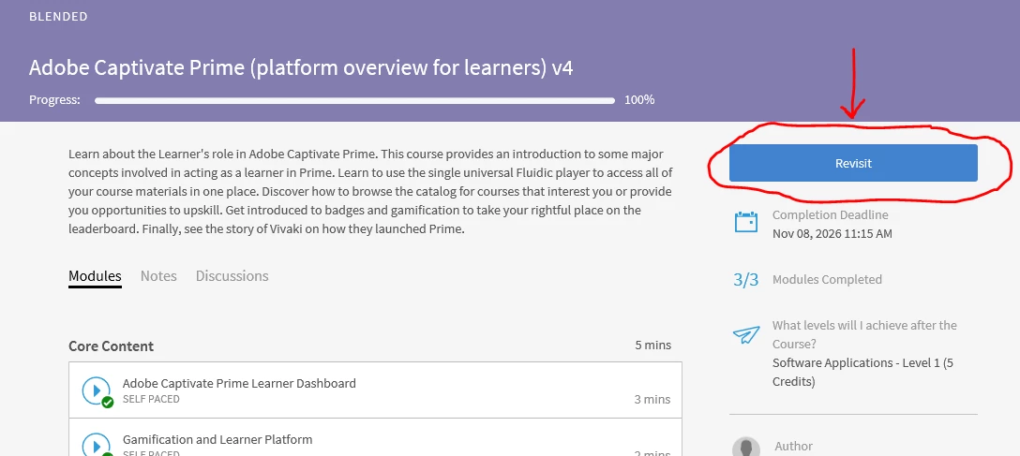Open the Discussions tab
The width and height of the screenshot is (1020, 456).
click(x=232, y=276)
